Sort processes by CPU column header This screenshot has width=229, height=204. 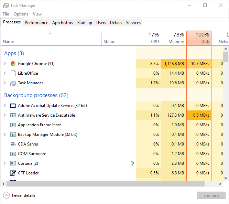pyautogui.click(x=149, y=38)
